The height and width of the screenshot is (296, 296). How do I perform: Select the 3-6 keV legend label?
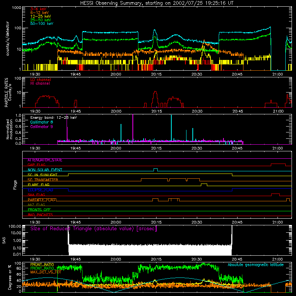[38, 9]
